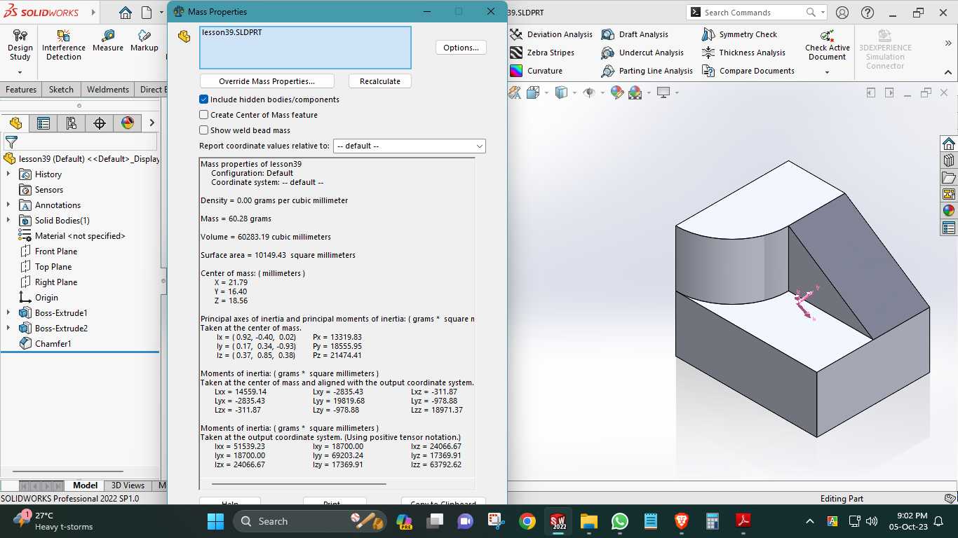Click the Recalculate button

coord(379,81)
